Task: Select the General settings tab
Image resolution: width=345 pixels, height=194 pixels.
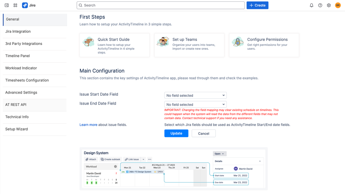Action: tap(35, 19)
